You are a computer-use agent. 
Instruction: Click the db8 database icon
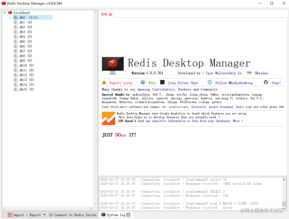coord(16,56)
